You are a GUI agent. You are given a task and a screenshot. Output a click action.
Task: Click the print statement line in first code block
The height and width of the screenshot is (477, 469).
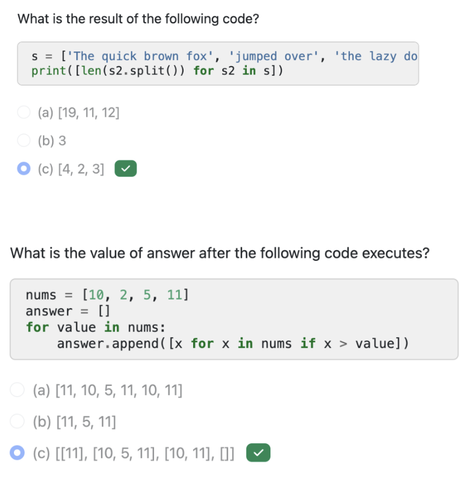[157, 71]
